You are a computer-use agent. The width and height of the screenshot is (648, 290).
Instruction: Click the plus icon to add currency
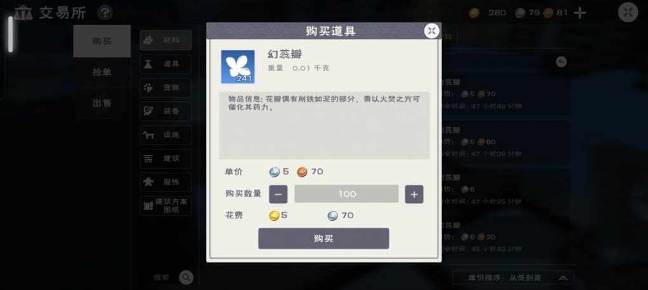pyautogui.click(x=580, y=13)
